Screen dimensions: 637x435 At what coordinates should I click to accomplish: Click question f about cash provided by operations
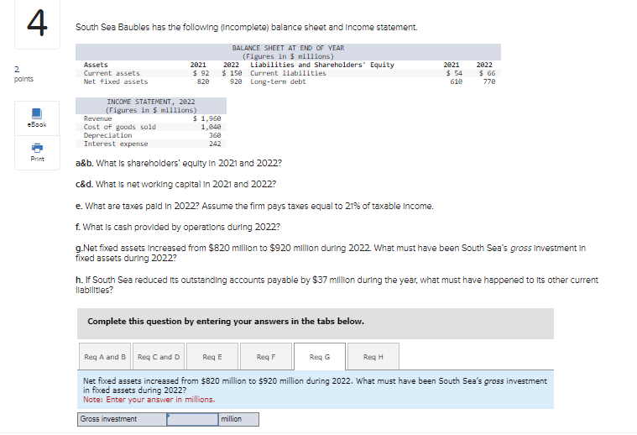point(178,227)
